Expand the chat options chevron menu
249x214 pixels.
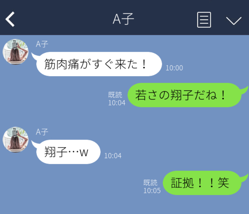pyautogui.click(x=234, y=21)
